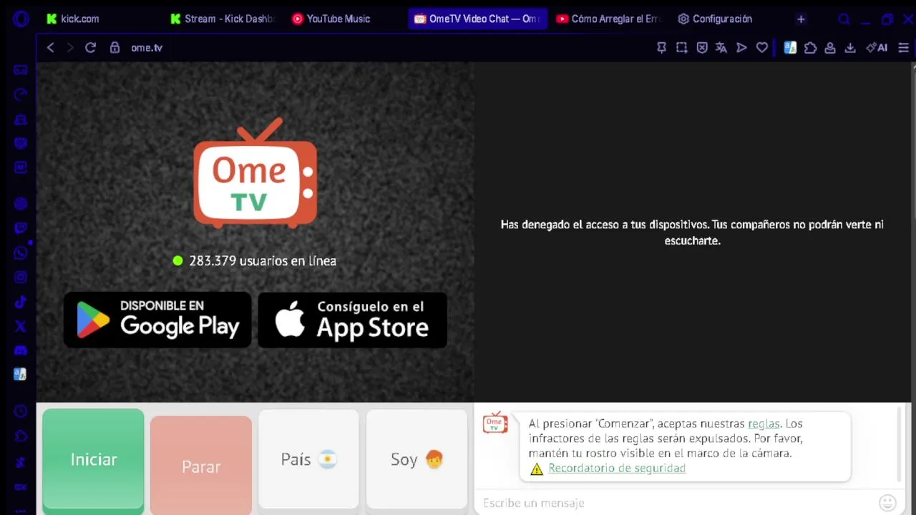Click the padlock site info icon
This screenshot has height=515, width=916.
[x=114, y=47]
